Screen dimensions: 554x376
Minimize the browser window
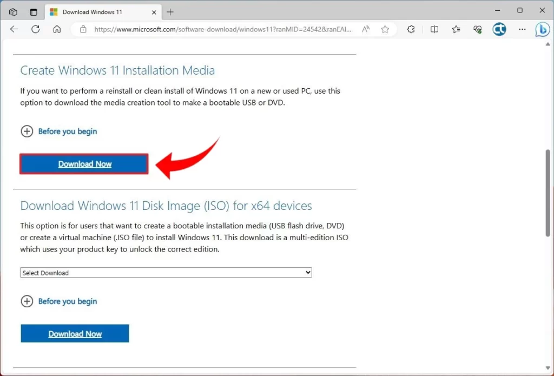498,11
